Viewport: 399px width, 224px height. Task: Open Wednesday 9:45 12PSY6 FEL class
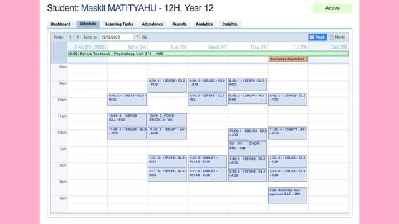207,100
